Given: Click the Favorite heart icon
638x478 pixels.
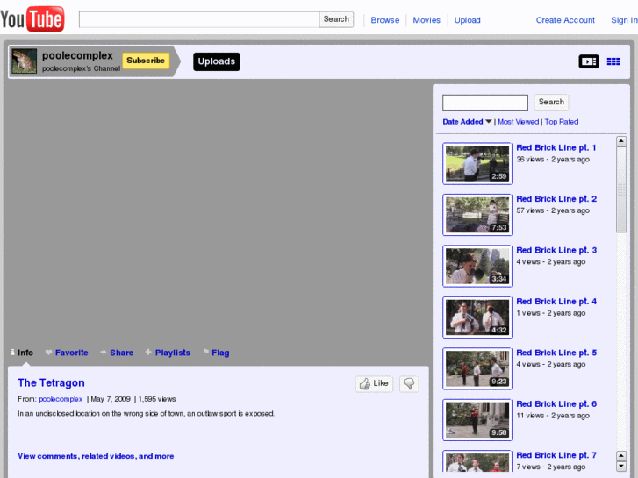Looking at the screenshot, I should pyautogui.click(x=49, y=353).
